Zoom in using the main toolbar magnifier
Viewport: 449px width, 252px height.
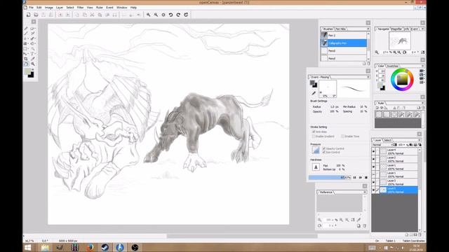(148, 15)
